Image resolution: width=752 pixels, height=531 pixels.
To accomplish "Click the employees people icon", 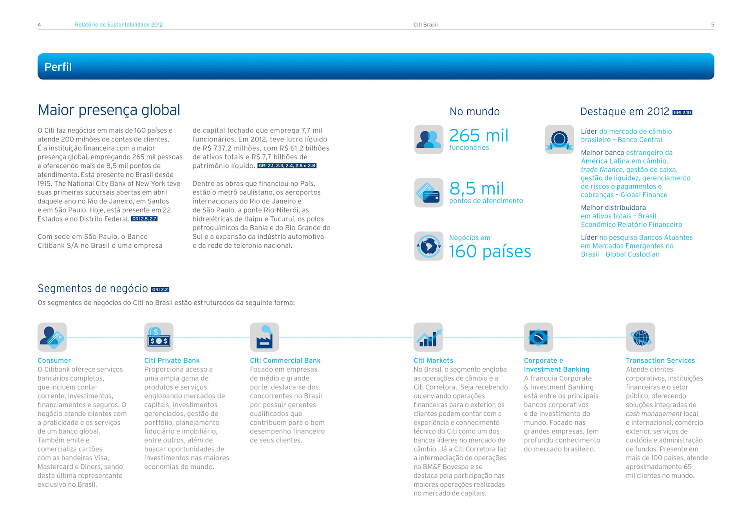I will coord(428,139).
